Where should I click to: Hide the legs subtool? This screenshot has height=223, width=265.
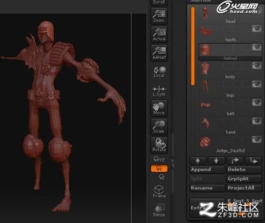[257, 84]
